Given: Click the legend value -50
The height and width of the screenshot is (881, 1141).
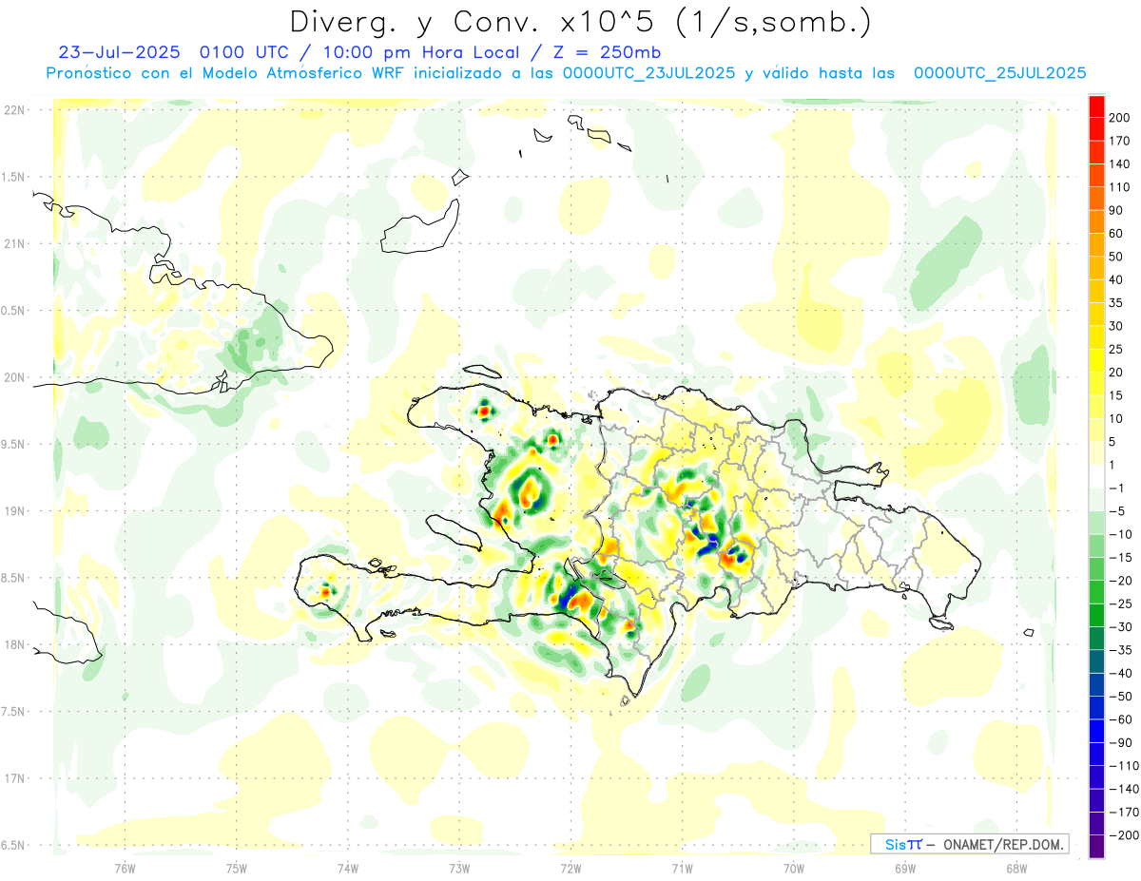Looking at the screenshot, I should 1122,697.
